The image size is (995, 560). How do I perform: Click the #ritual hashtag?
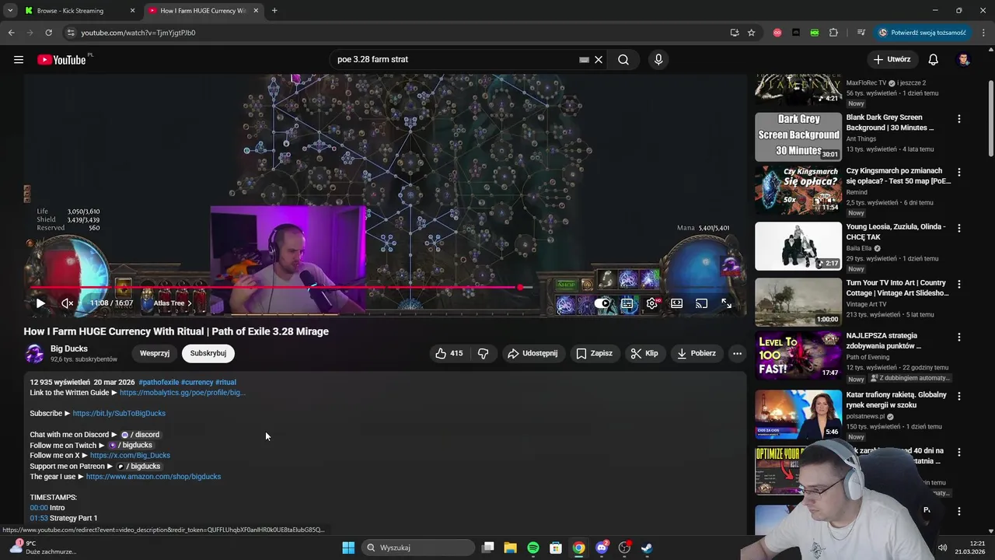[x=225, y=383]
